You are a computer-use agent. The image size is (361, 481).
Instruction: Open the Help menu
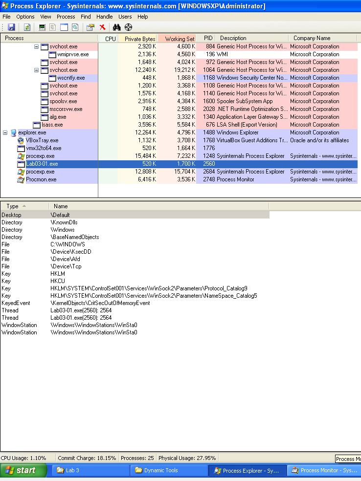(142, 17)
